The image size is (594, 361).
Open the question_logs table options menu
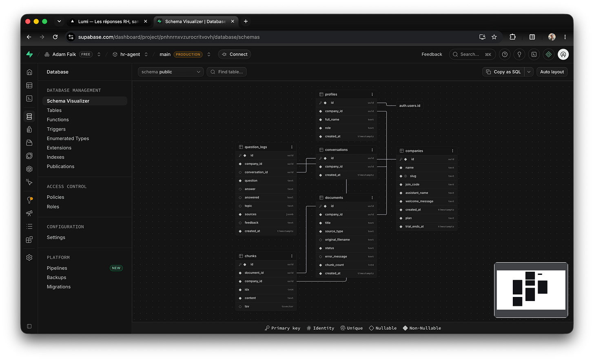pyautogui.click(x=292, y=147)
